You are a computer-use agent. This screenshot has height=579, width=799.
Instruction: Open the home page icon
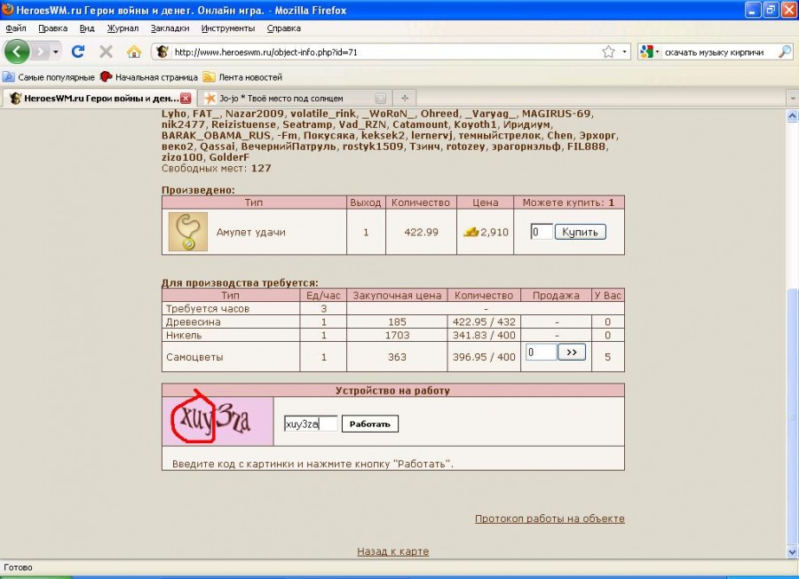click(134, 52)
